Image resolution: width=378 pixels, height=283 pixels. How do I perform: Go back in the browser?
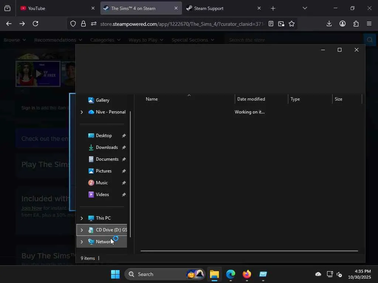(x=9, y=24)
